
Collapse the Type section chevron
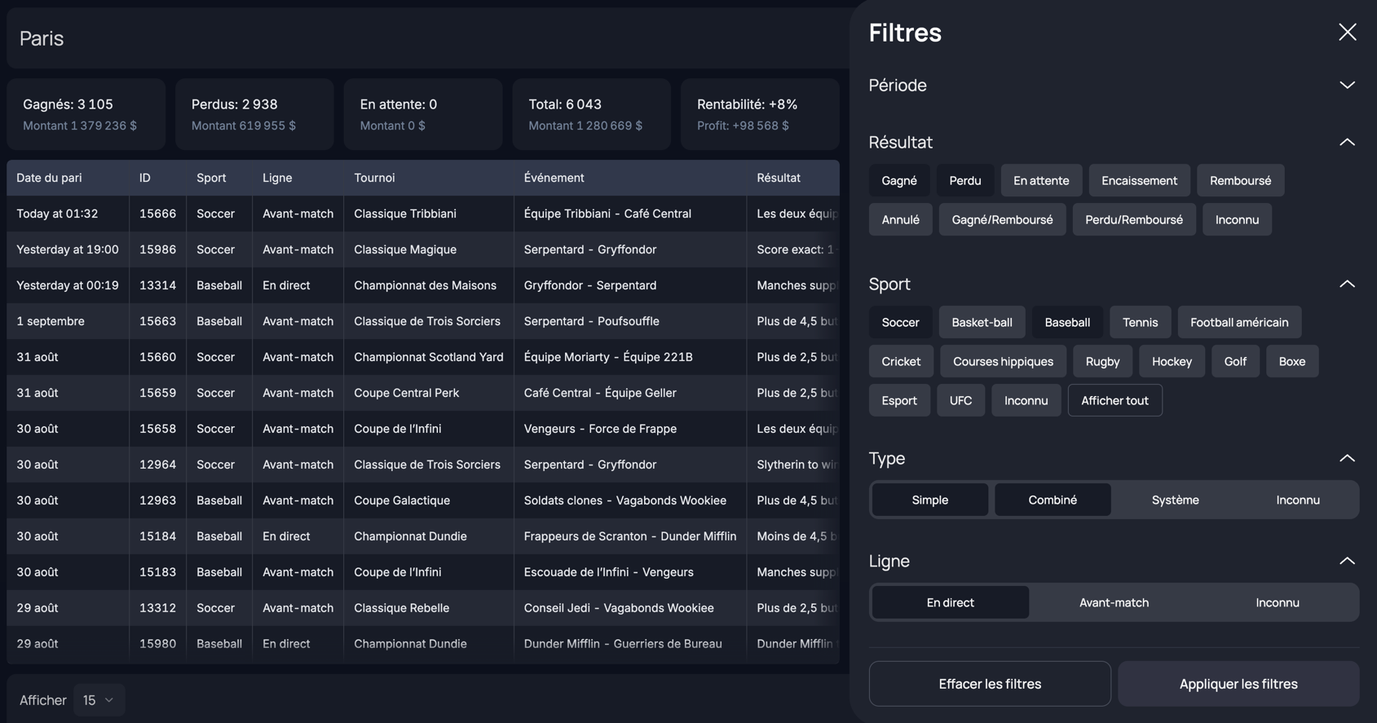coord(1347,459)
